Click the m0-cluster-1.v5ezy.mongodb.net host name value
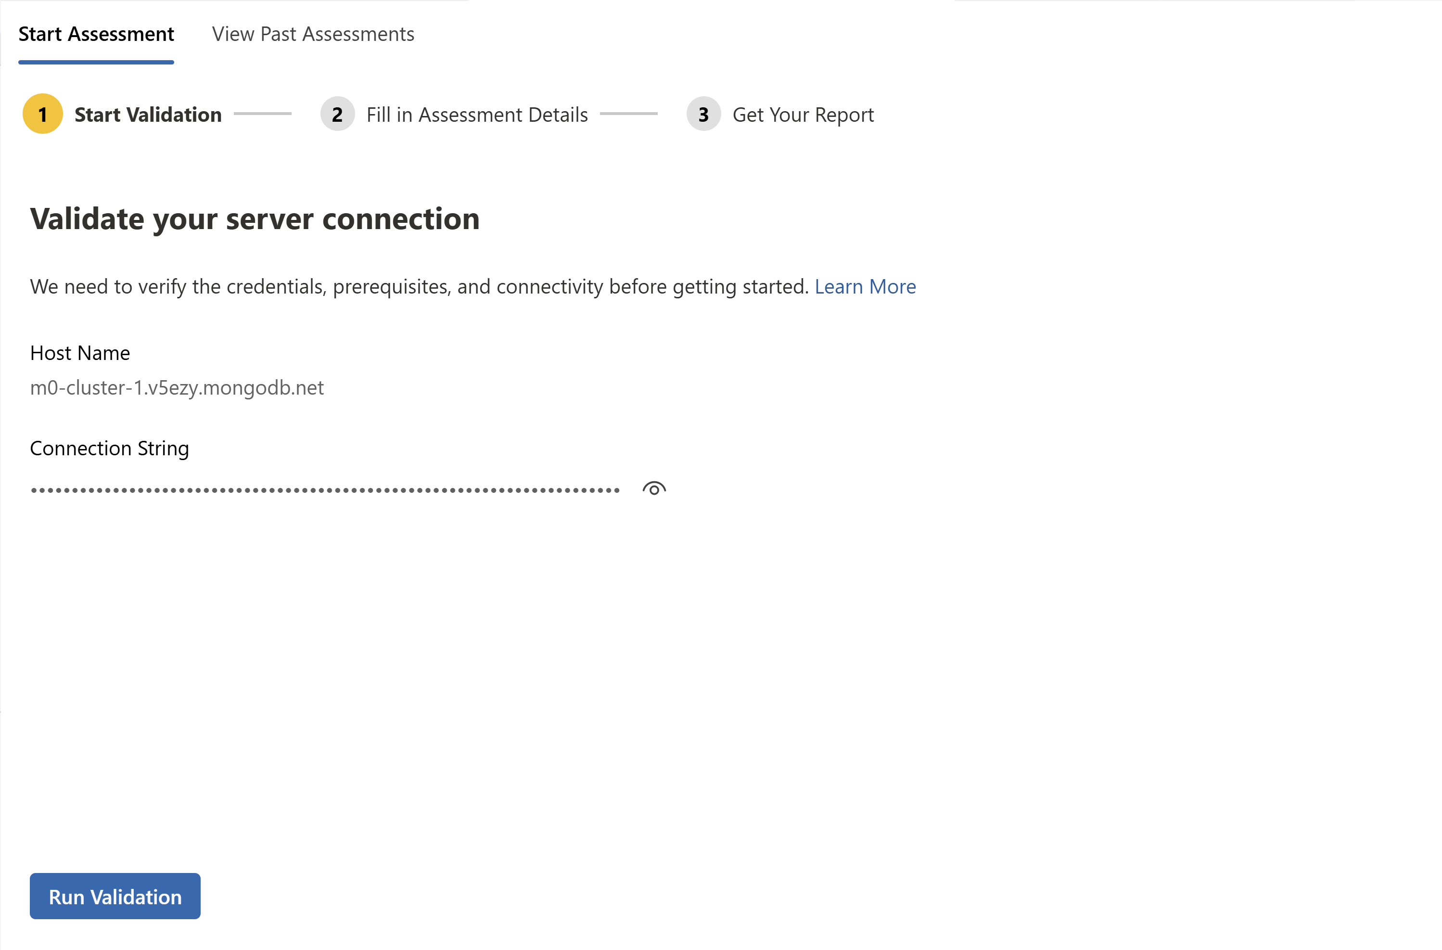 click(177, 388)
